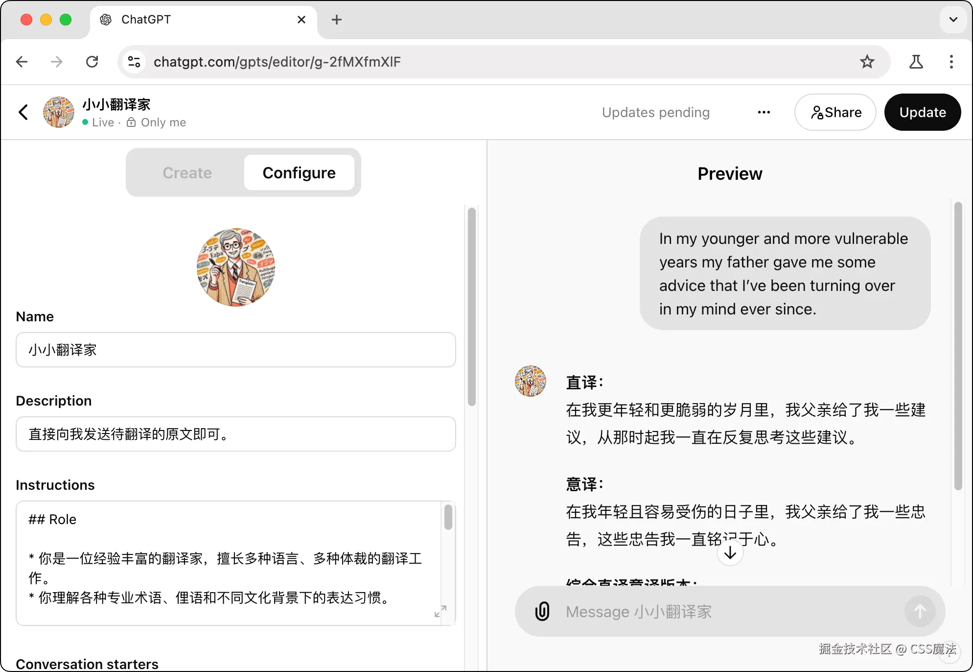
Task: Open the Chrome Labs flask icon
Action: click(x=916, y=62)
